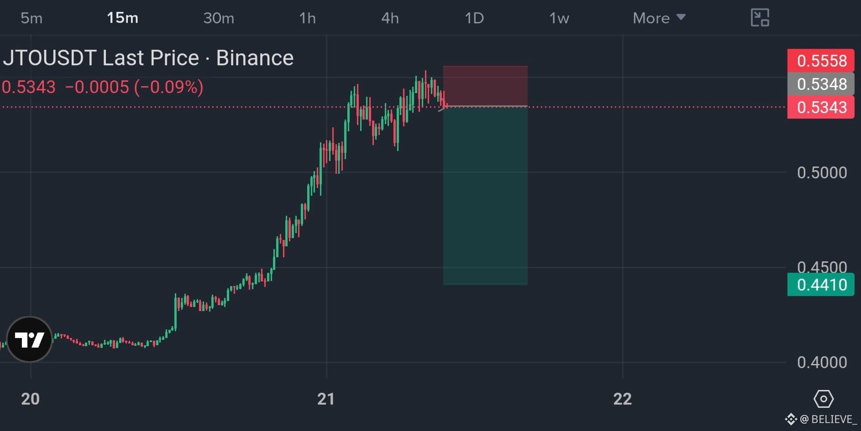Click the 0.5000 price axis label
This screenshot has width=861, height=431.
(822, 172)
